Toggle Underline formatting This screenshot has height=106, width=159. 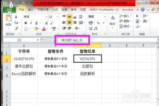[x=36, y=23]
